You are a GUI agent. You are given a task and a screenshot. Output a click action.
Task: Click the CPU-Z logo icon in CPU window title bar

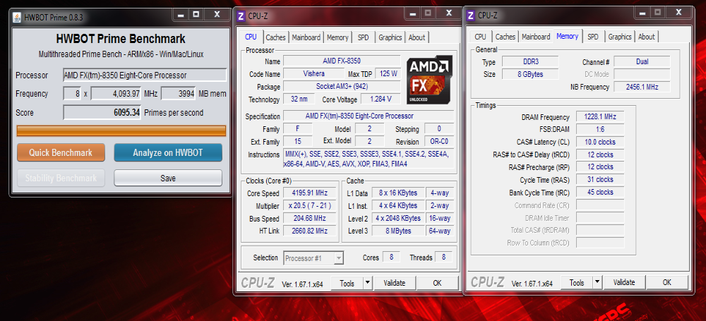(241, 16)
